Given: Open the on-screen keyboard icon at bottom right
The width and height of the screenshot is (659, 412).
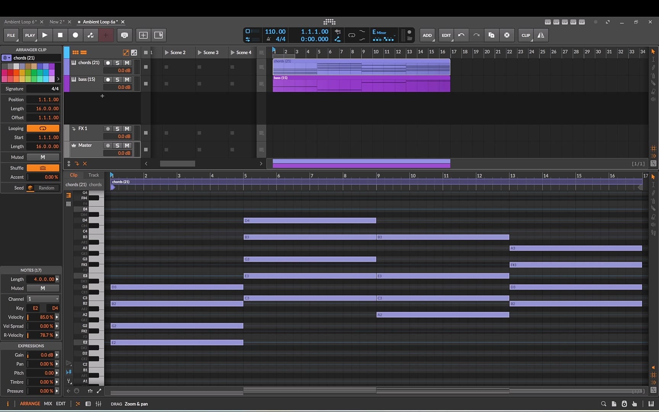Looking at the screenshot, I should [651, 404].
